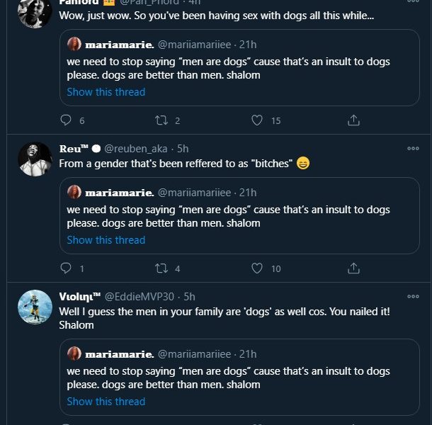The height and width of the screenshot is (425, 432).
Task: Retweet reuben_aka's tweet
Action: [161, 268]
